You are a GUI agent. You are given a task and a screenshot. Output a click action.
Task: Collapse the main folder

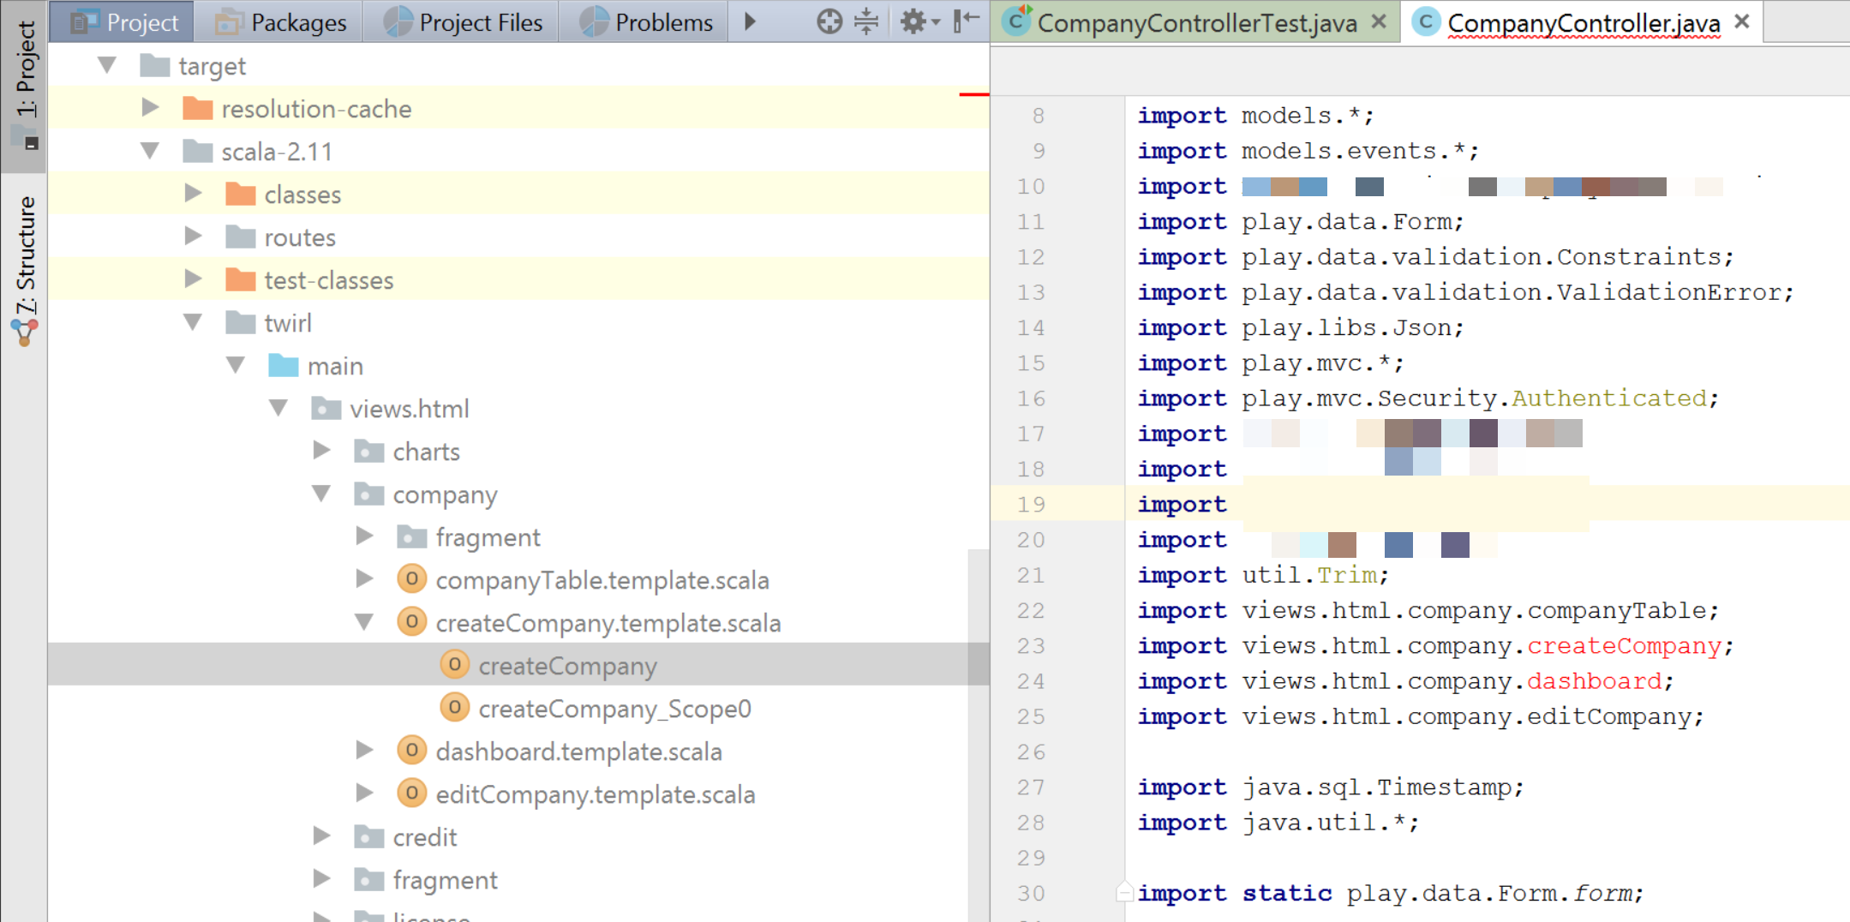point(236,365)
